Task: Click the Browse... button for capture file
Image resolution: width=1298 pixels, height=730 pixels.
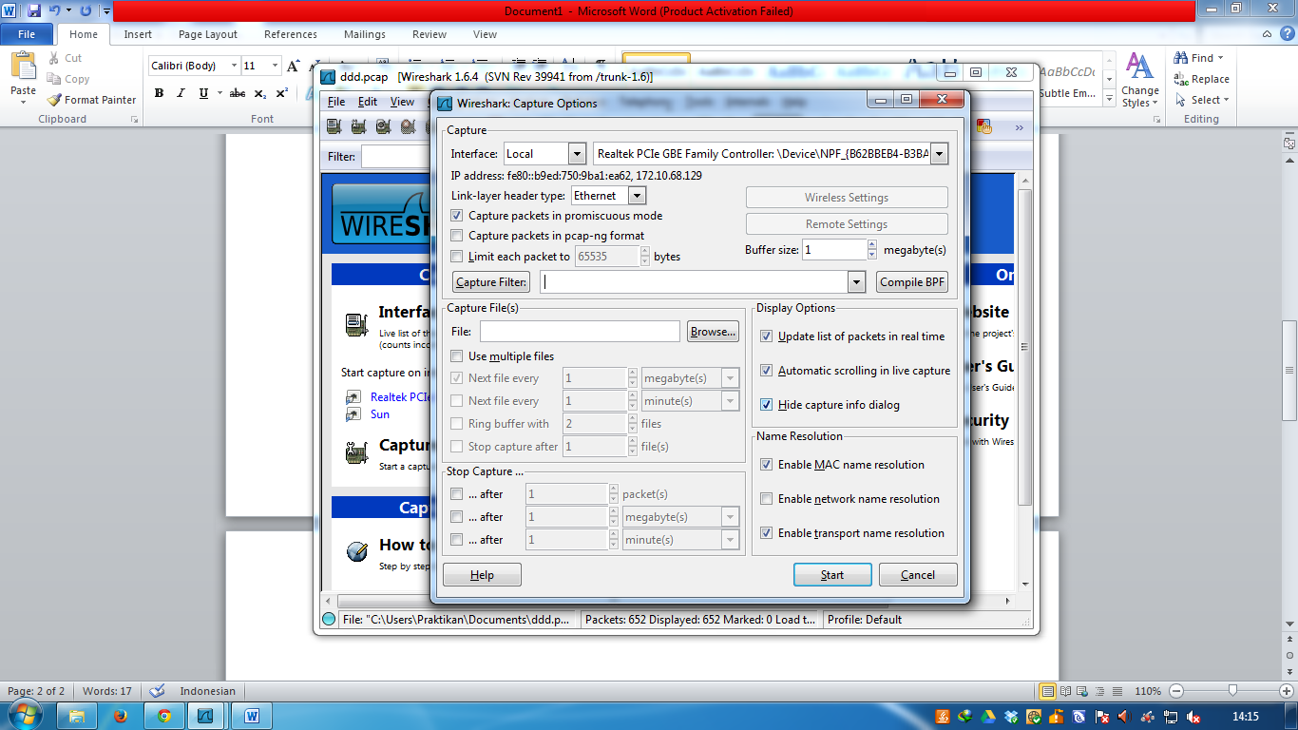Action: (x=714, y=332)
